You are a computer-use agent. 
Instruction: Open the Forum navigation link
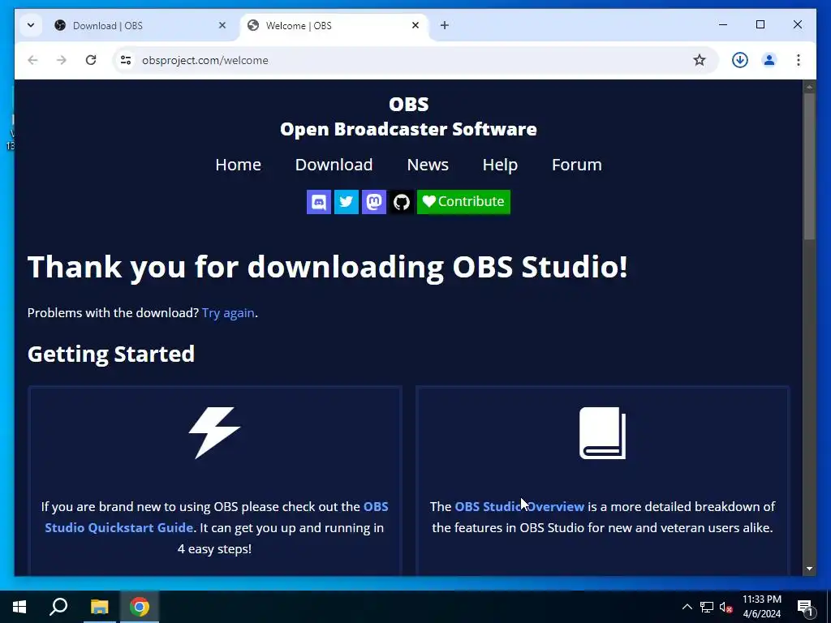pos(577,165)
